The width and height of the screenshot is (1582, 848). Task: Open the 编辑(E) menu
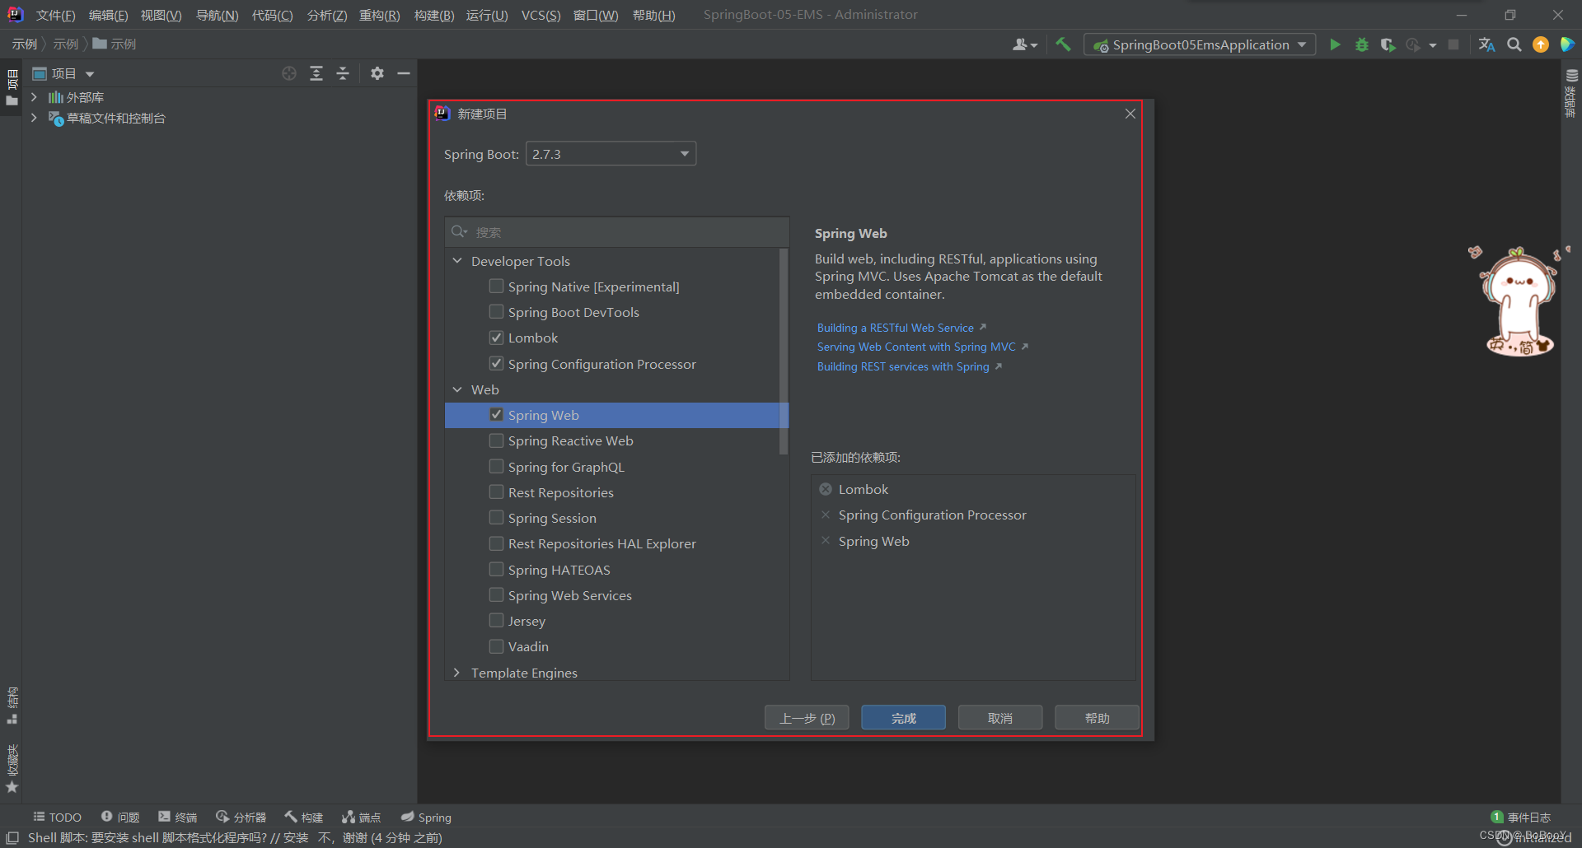[108, 15]
